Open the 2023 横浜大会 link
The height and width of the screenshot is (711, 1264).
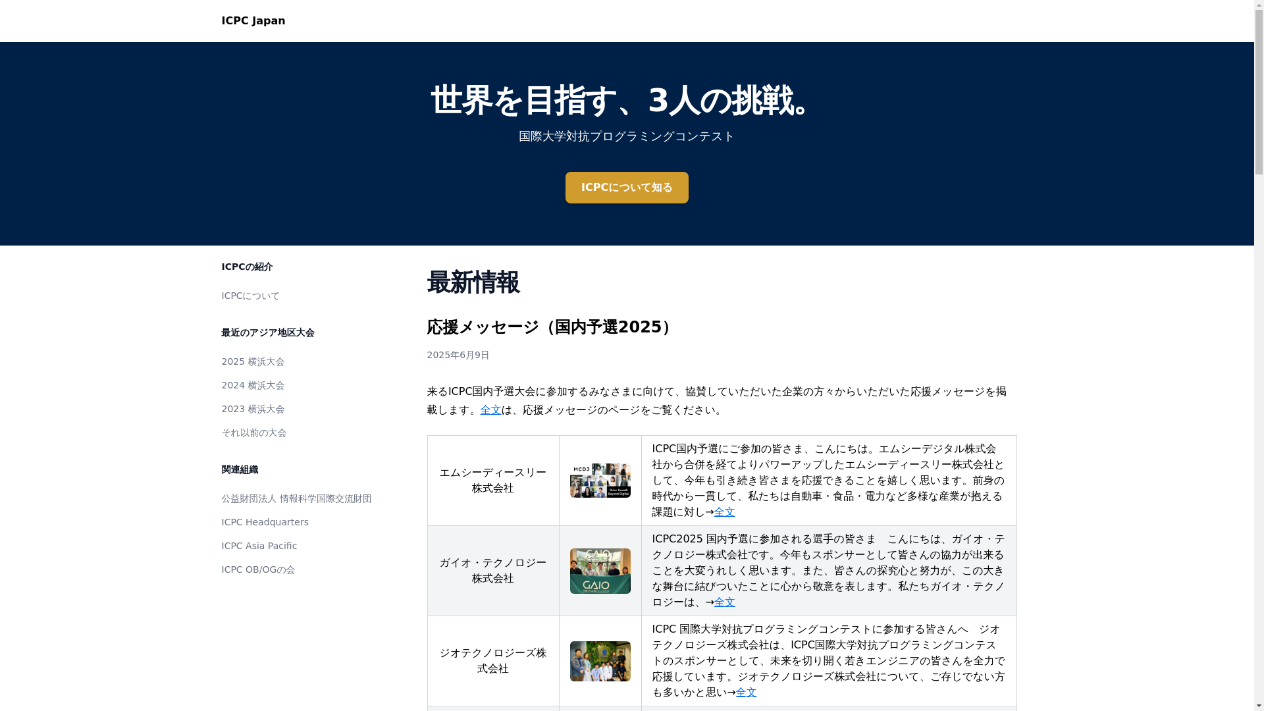tap(253, 409)
